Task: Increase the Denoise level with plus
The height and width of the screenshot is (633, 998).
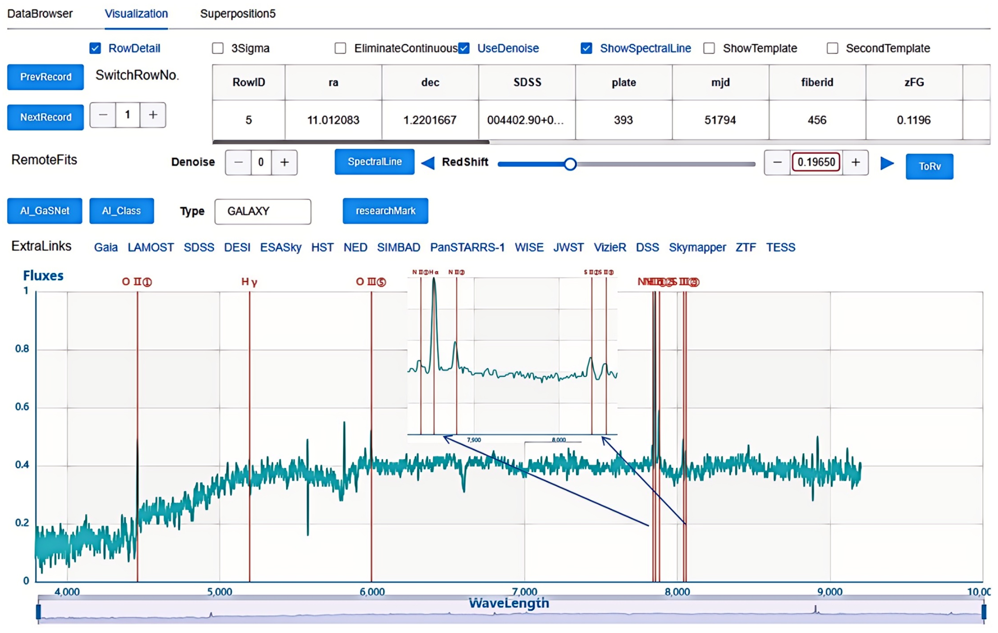Action: (x=284, y=162)
